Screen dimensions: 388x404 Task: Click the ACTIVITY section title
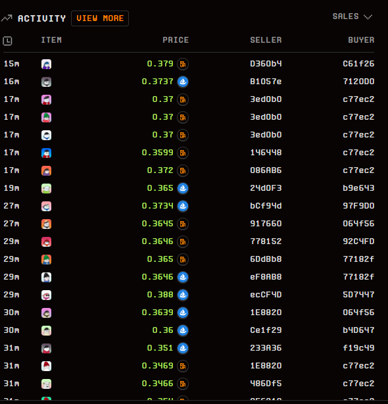(x=41, y=18)
